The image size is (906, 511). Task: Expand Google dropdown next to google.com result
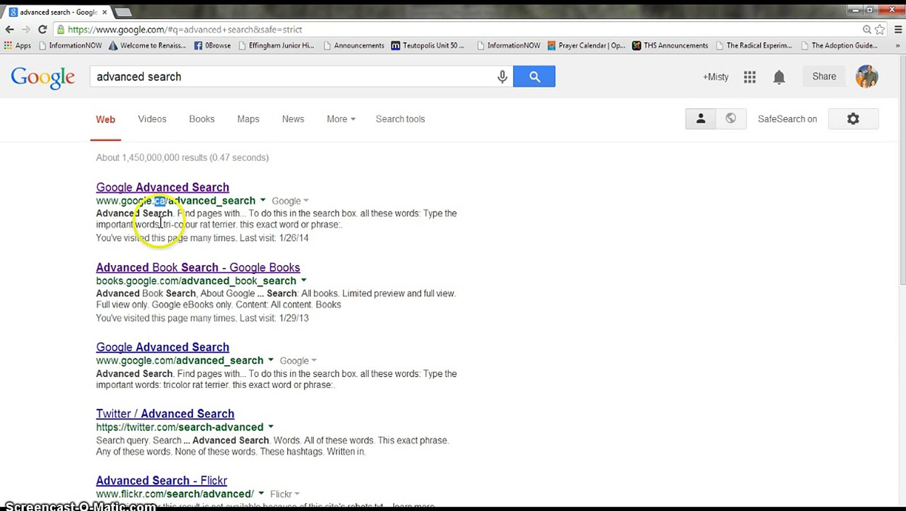pos(298,361)
